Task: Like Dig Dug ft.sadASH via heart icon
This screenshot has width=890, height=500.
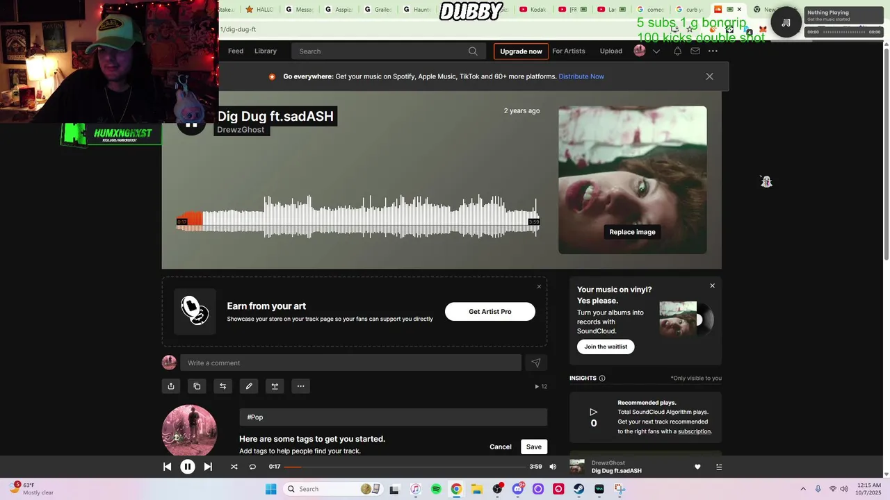Action: click(x=697, y=467)
